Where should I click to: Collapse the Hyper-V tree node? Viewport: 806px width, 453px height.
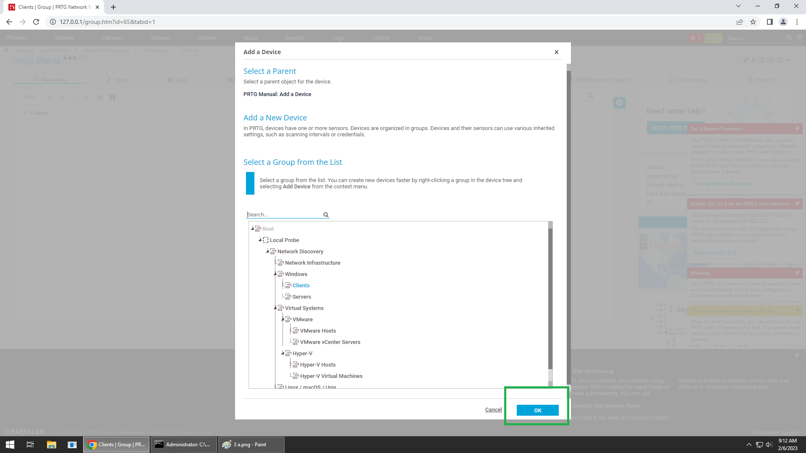pyautogui.click(x=283, y=353)
